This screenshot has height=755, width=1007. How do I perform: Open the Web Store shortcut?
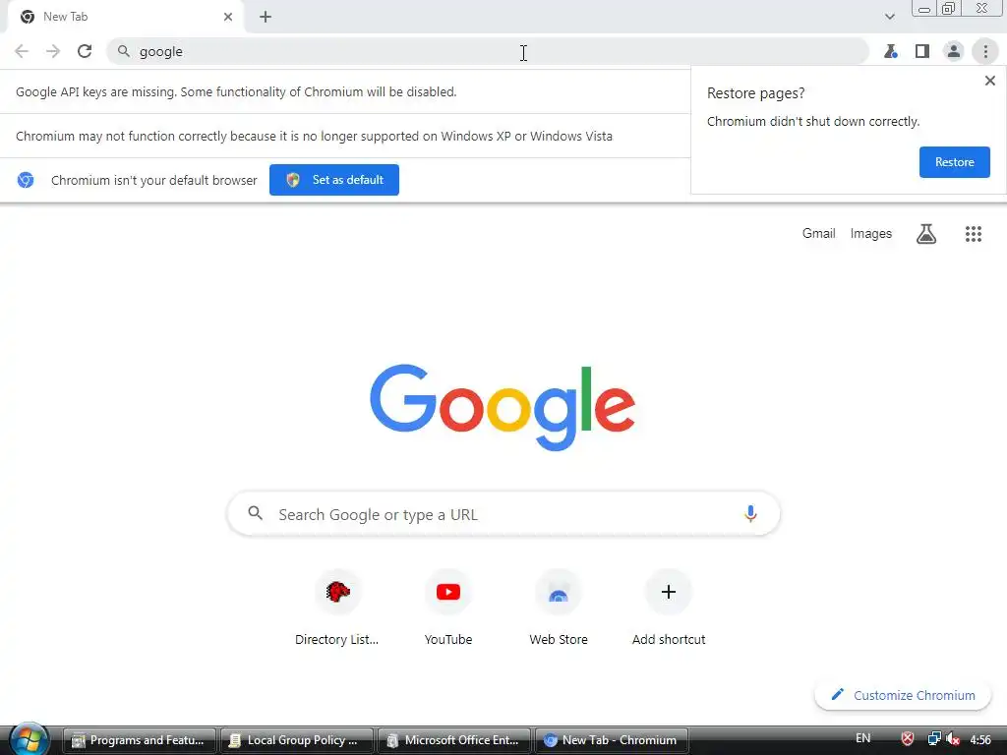click(559, 608)
